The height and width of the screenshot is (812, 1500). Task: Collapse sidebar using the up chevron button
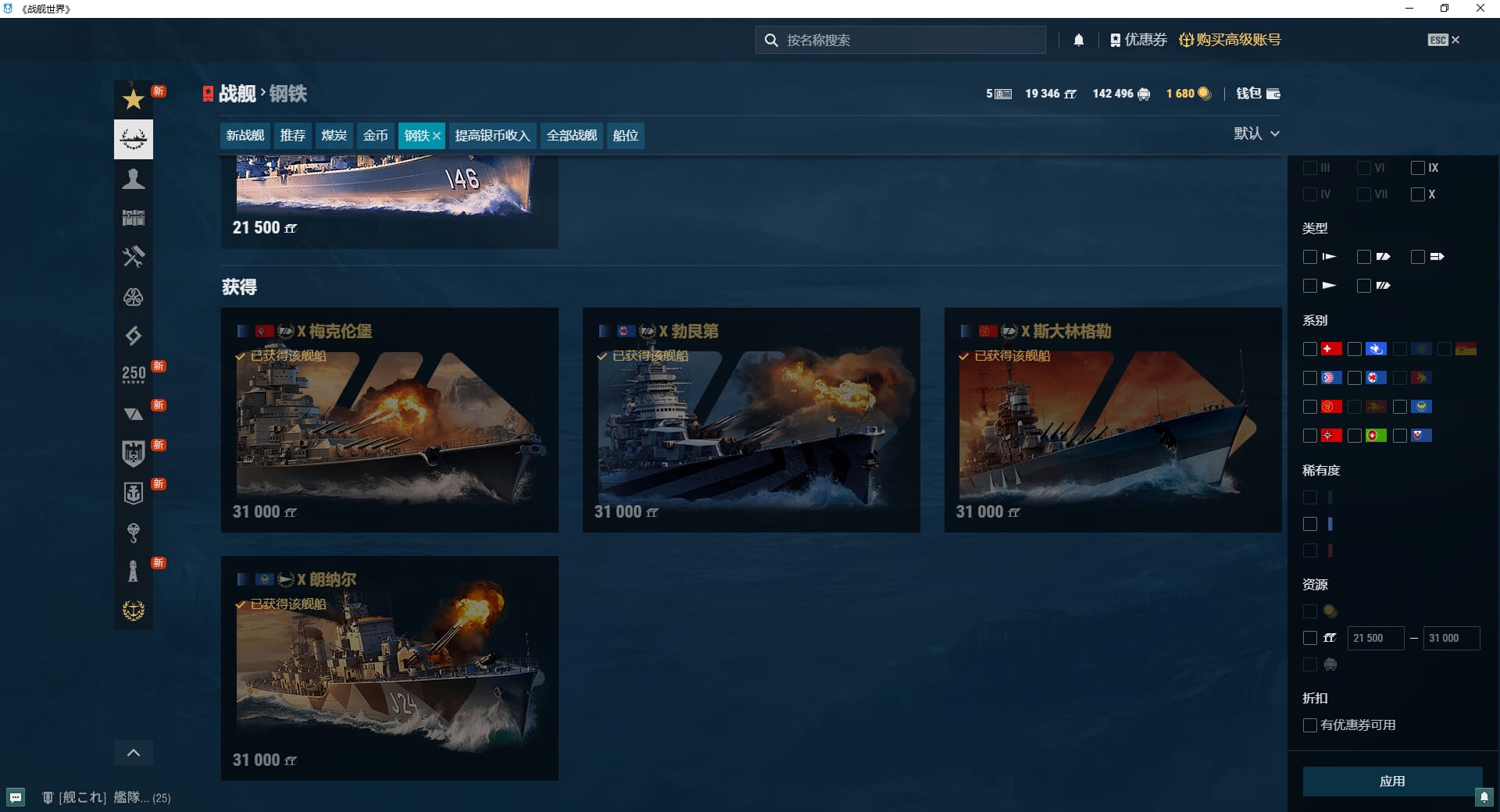[x=134, y=753]
